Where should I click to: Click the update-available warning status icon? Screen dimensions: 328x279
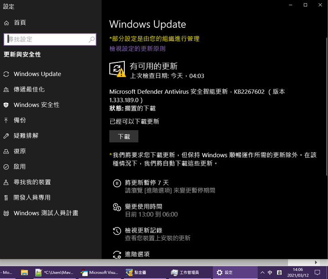point(118,69)
